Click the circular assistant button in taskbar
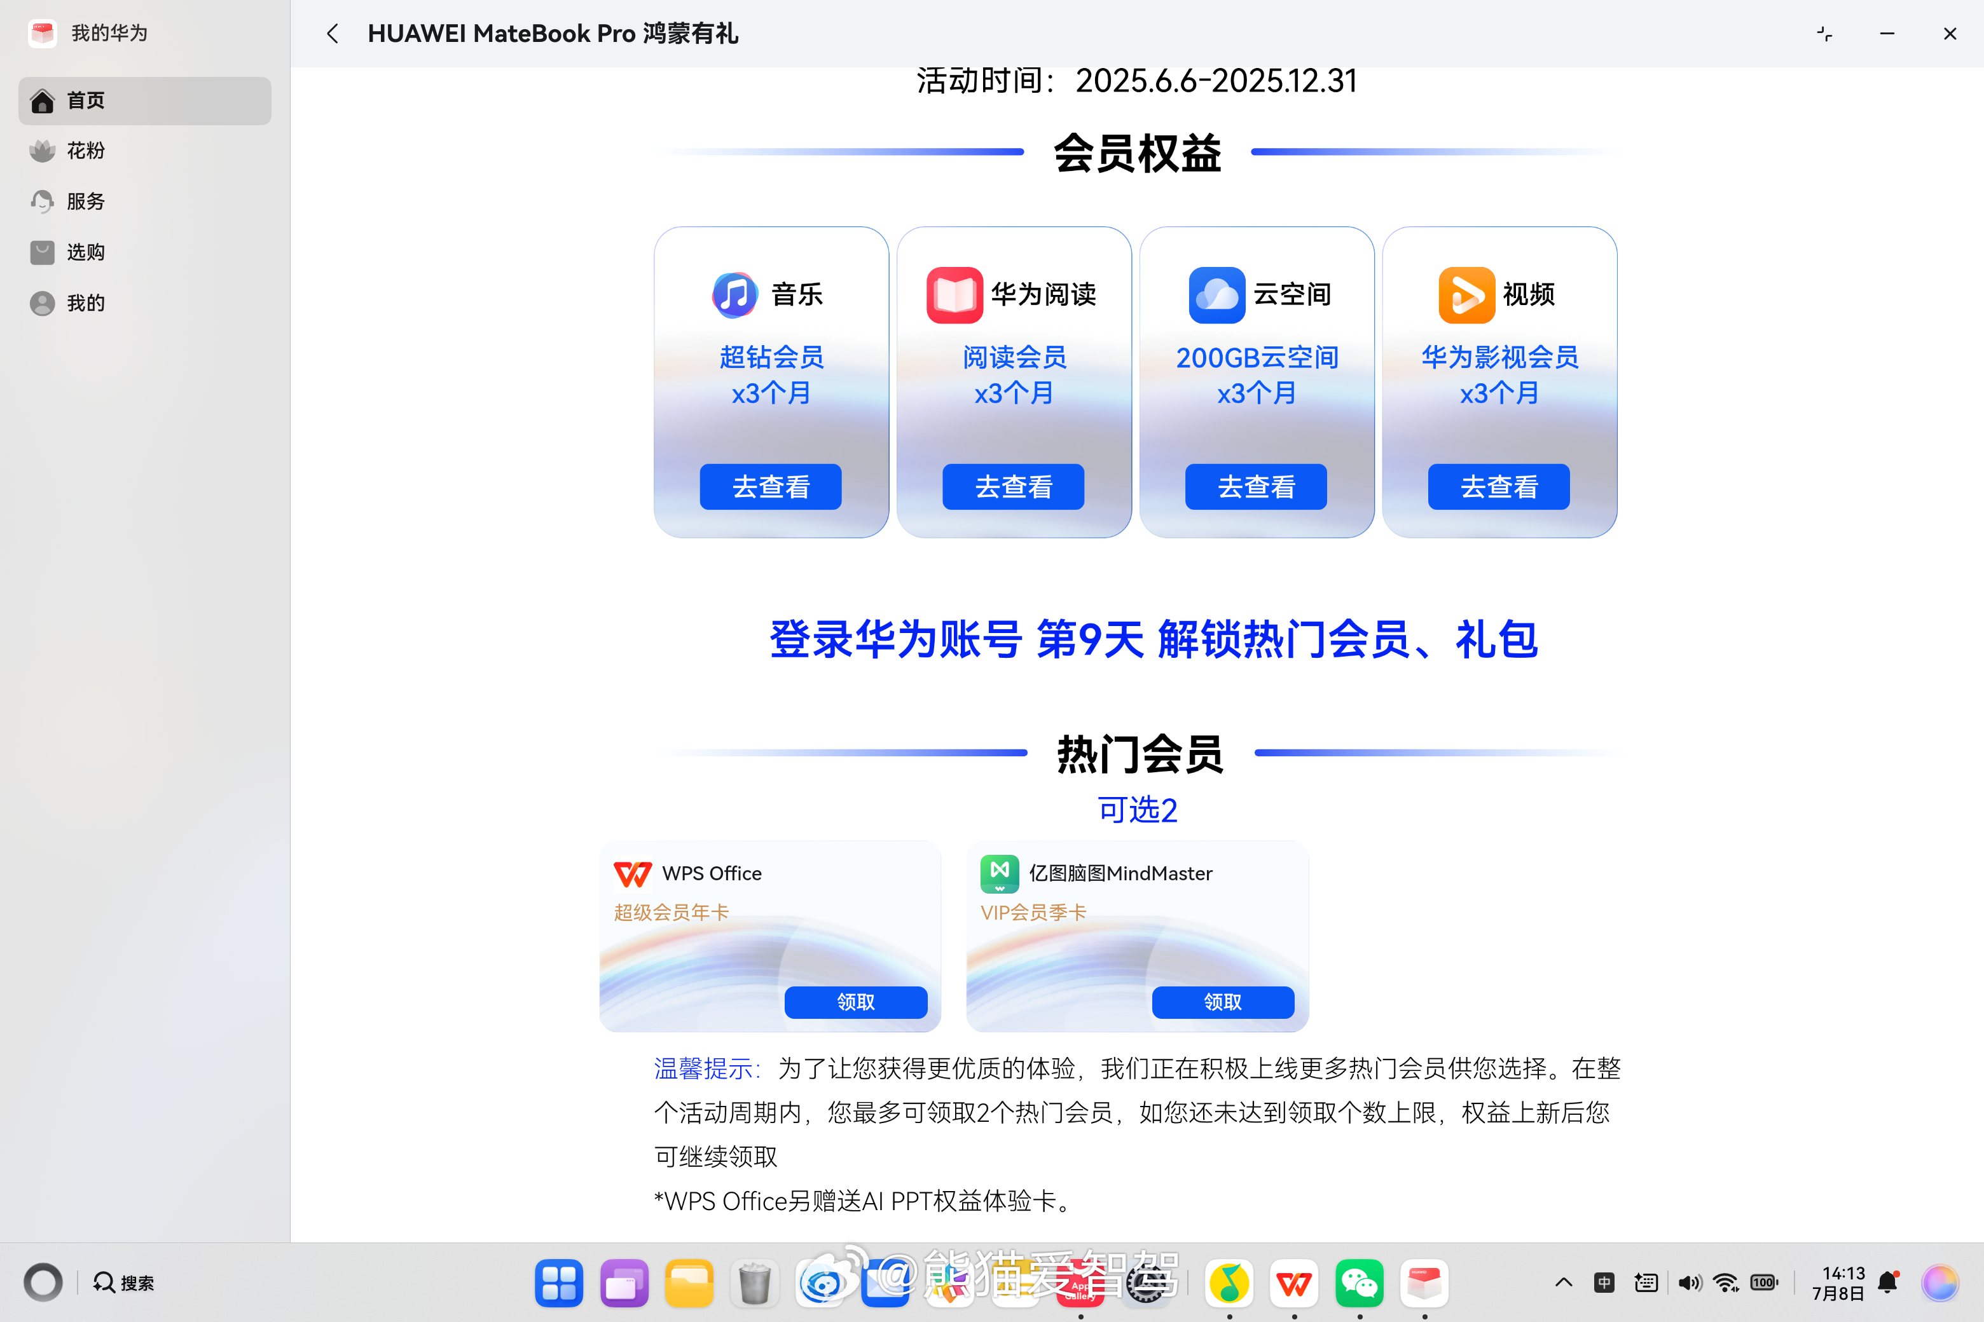The image size is (1984, 1322). pos(43,1283)
